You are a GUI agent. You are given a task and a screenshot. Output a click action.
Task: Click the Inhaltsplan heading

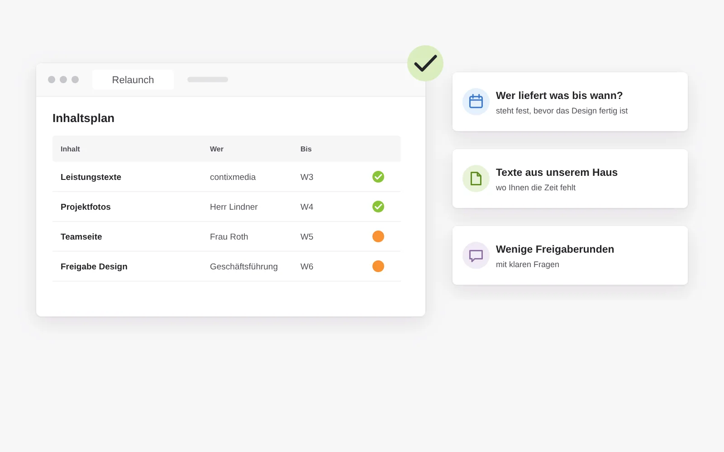tap(83, 118)
